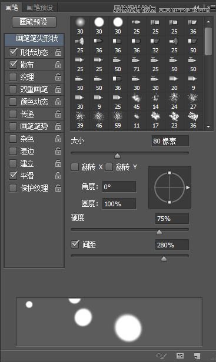Select 画笔笔尖形状 section
The width and height of the screenshot is (216, 362).
[x=35, y=39]
